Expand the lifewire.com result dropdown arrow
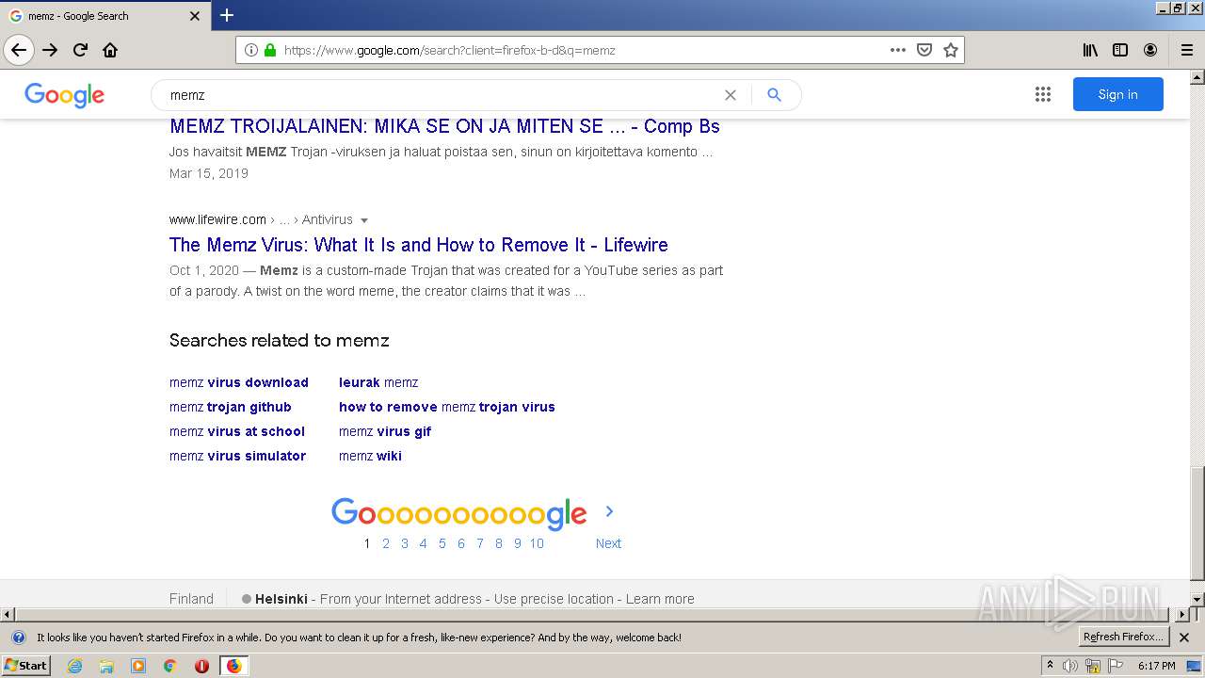1205x678 pixels. (364, 220)
